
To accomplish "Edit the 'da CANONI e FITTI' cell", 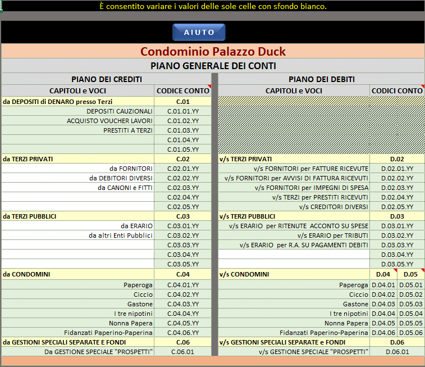I will click(78, 188).
